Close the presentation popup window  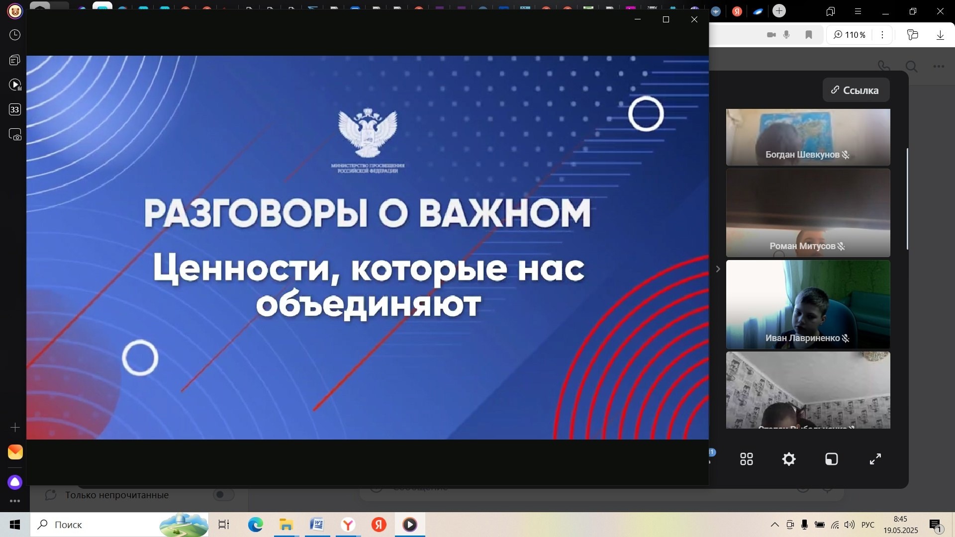click(x=694, y=19)
